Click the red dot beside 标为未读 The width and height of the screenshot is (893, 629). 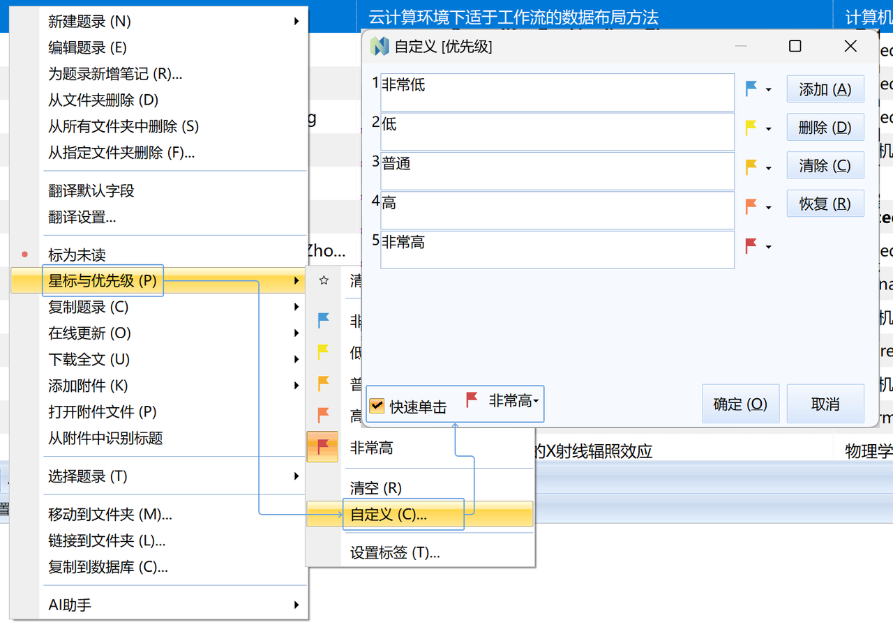click(x=25, y=255)
